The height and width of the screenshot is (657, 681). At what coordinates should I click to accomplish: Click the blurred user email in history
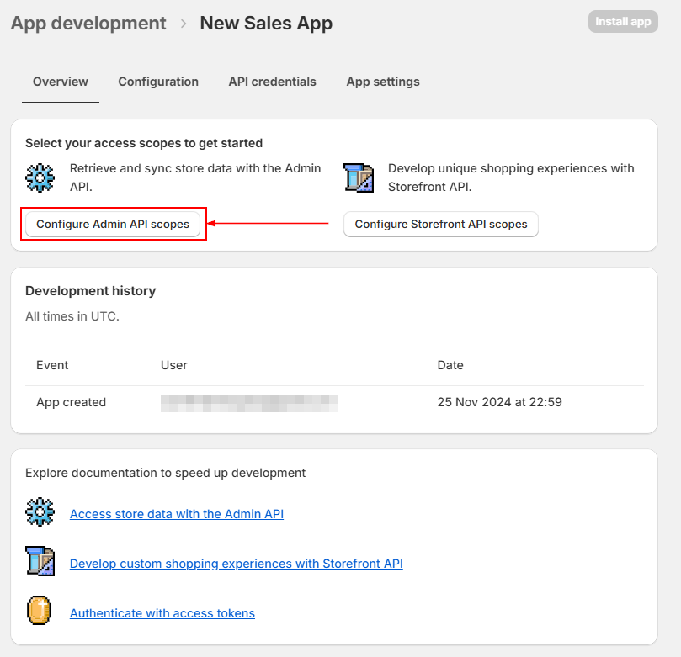tap(249, 403)
